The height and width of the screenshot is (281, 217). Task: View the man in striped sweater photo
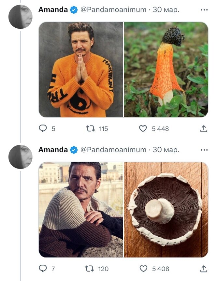(x=81, y=210)
